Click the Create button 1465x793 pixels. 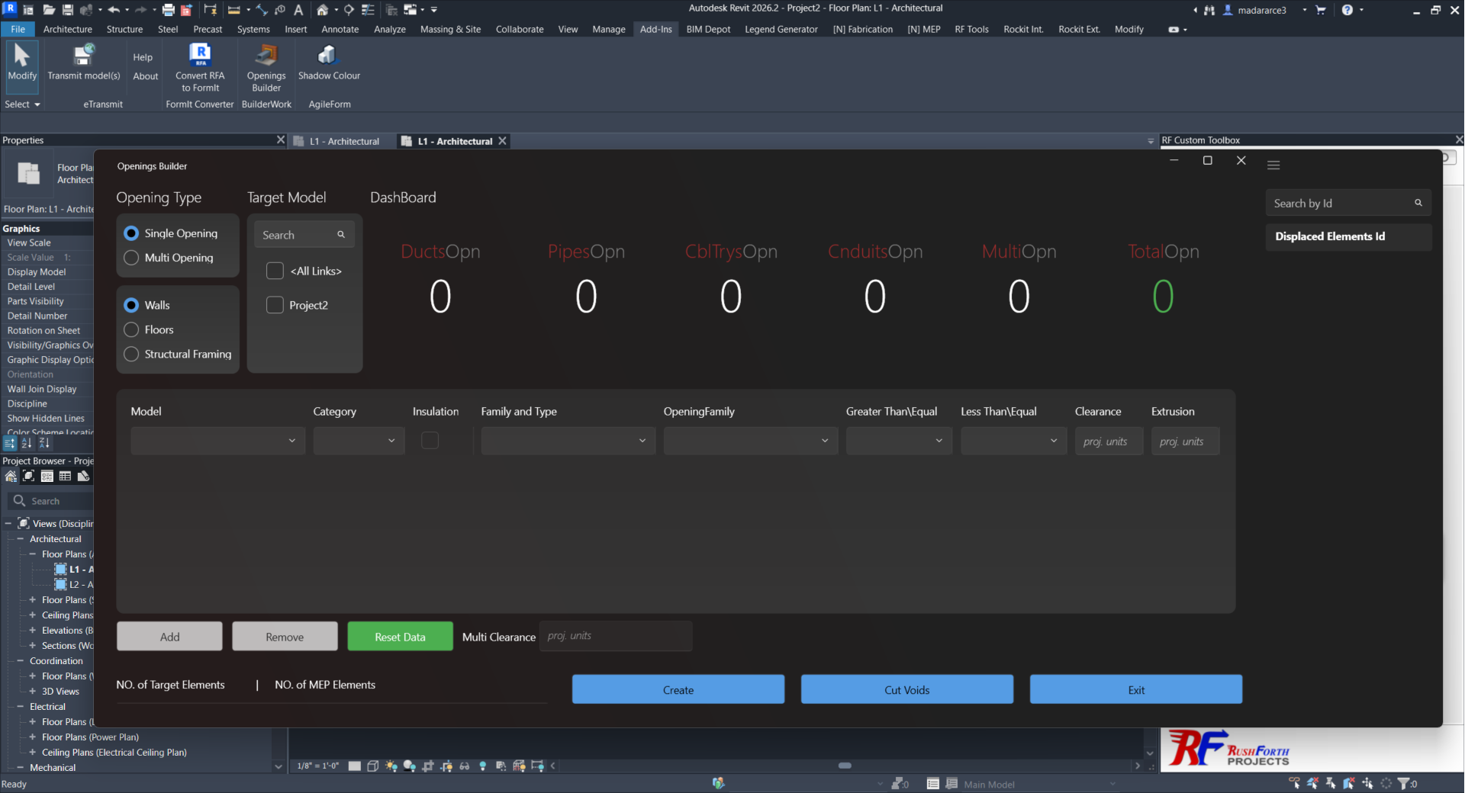(x=678, y=689)
